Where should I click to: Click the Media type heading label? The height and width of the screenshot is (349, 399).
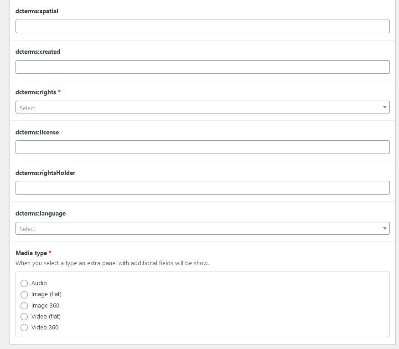(31, 253)
